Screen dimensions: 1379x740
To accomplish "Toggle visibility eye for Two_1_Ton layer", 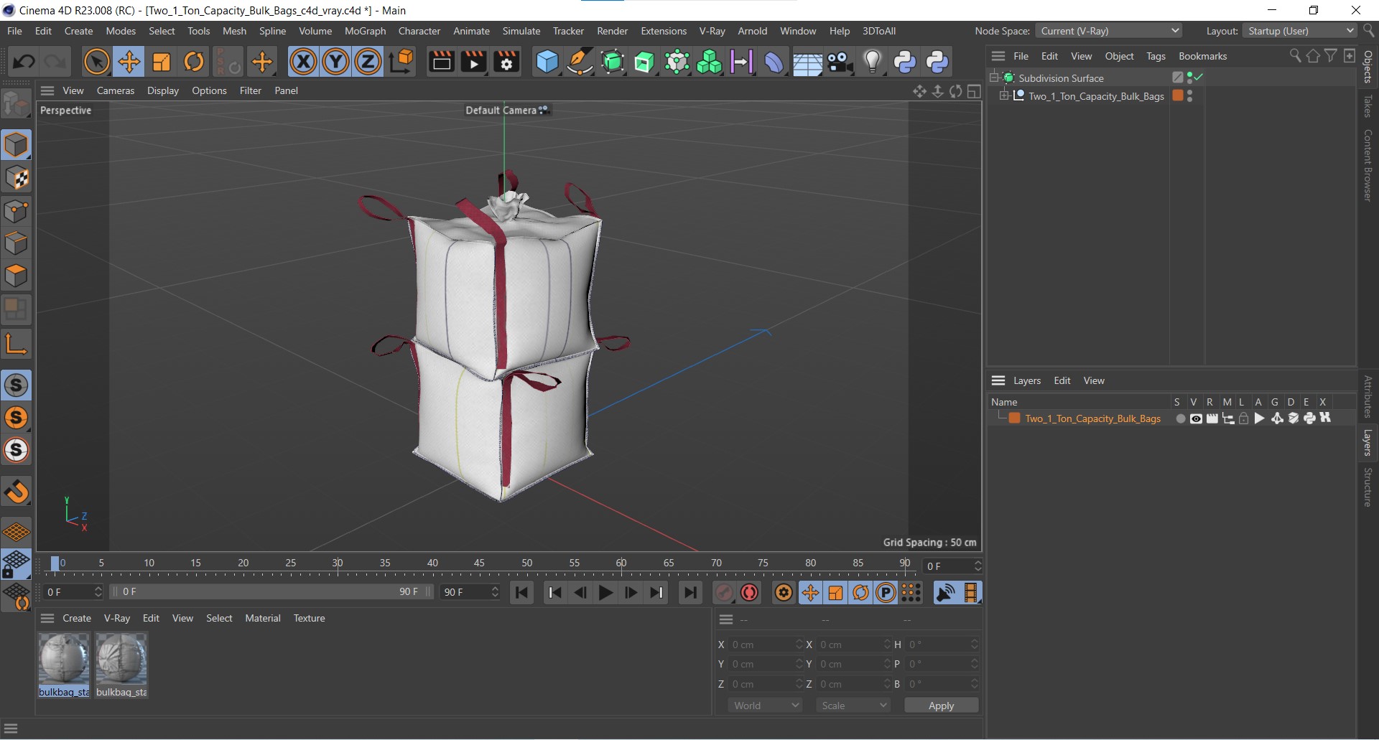I will point(1196,419).
